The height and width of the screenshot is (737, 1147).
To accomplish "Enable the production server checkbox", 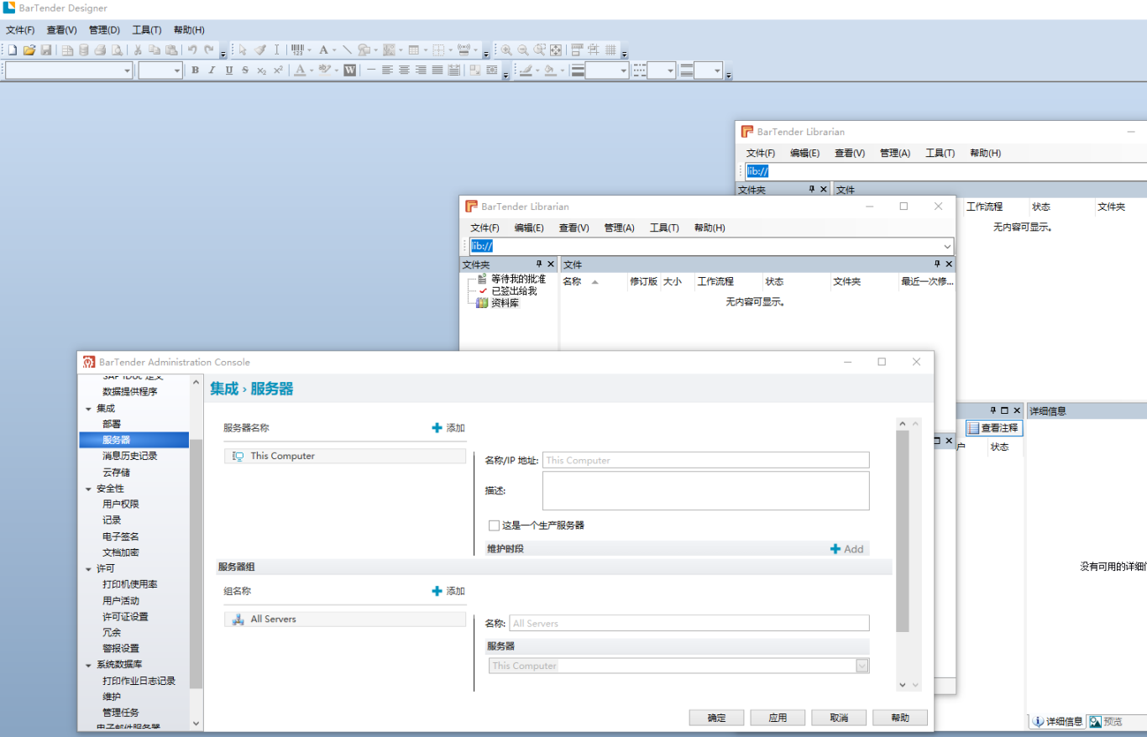I will [494, 525].
